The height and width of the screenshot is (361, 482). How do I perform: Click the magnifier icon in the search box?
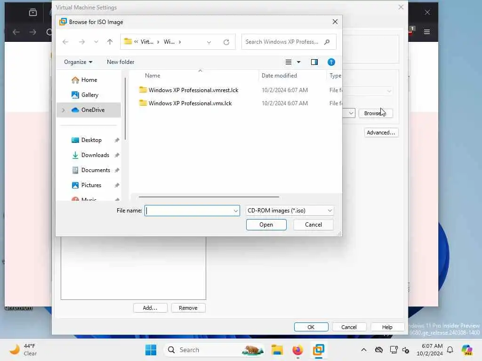(327, 42)
